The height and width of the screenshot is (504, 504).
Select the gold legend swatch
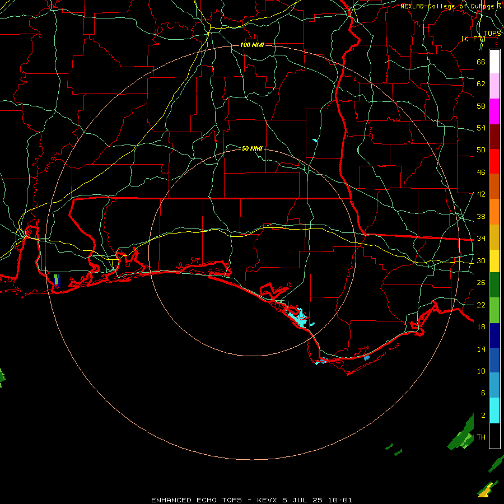[494, 237]
